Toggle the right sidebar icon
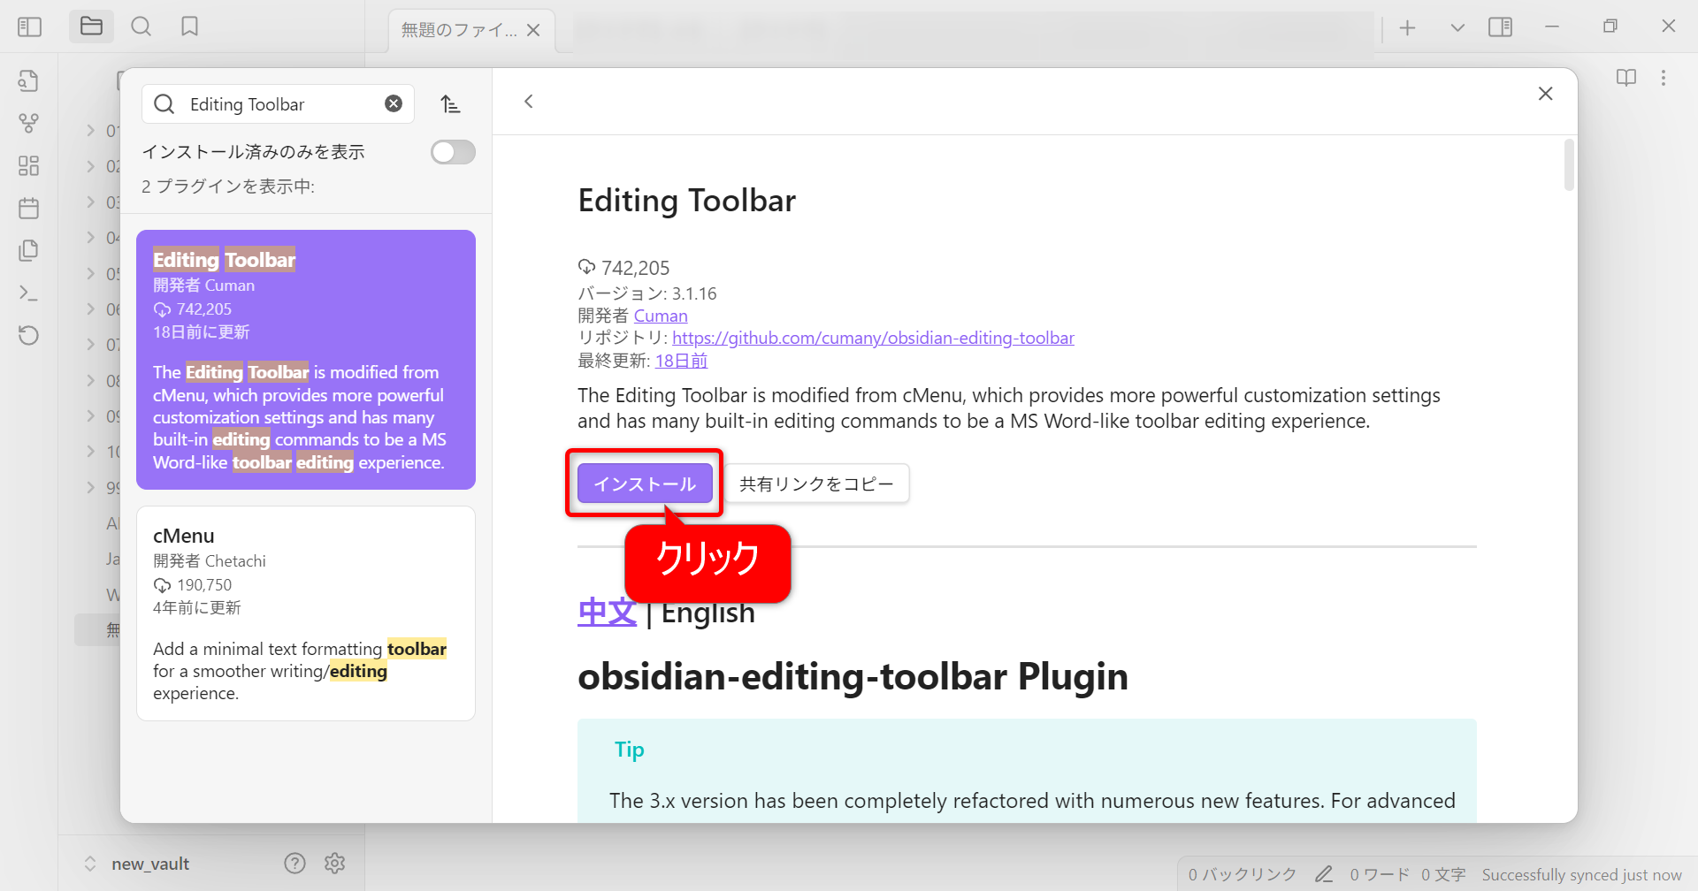 click(x=1500, y=27)
